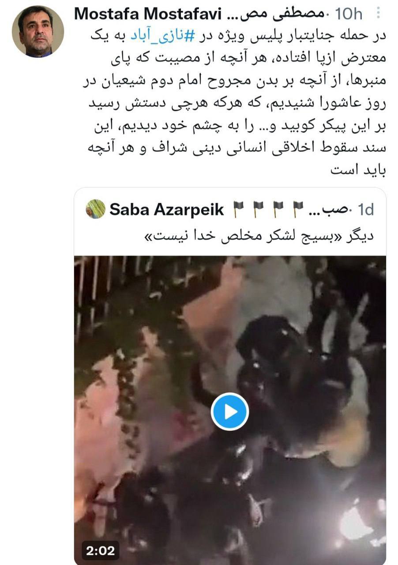This screenshot has height=565, width=398.
Task: Click the 2:02 duration badge
Action: point(101,550)
